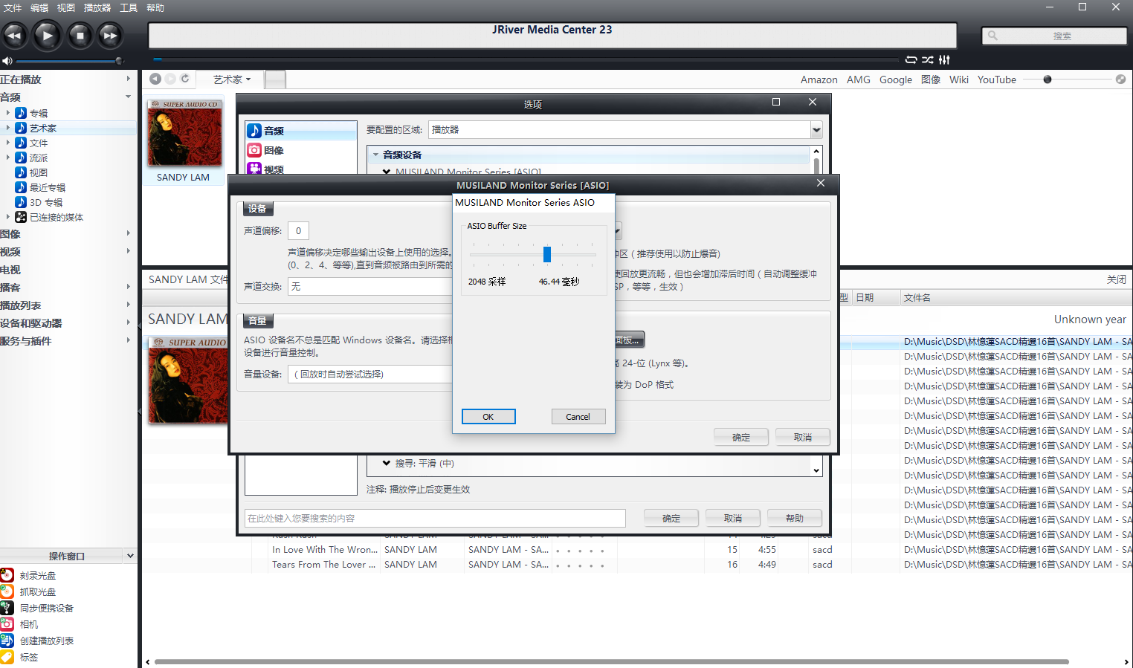Open the 要配置的区域 dropdown
The image size is (1133, 668).
[x=816, y=130]
